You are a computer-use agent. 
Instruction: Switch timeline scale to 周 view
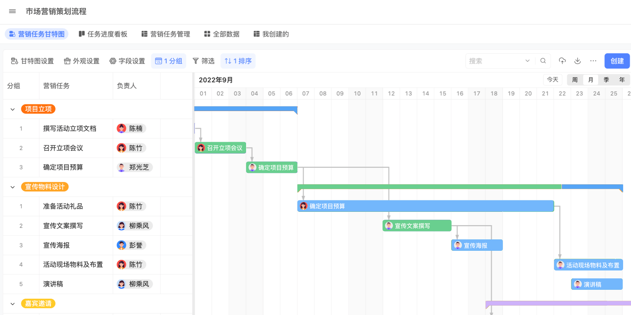point(575,80)
